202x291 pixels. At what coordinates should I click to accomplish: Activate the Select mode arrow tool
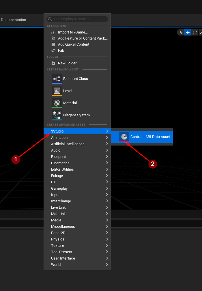[181, 32]
